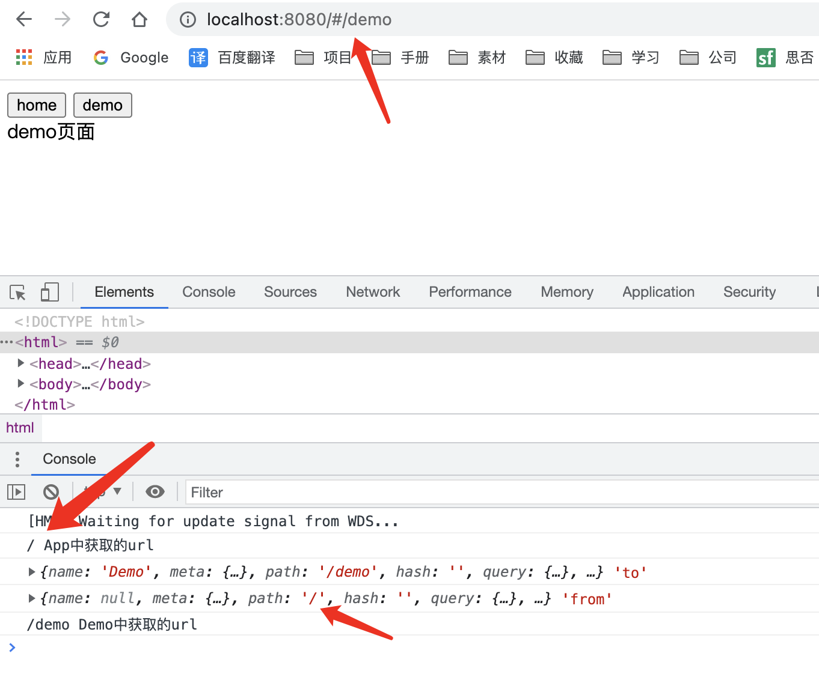Viewport: 819px width, 680px height.
Task: Open the 素材 bookmark folder
Action: [x=477, y=58]
